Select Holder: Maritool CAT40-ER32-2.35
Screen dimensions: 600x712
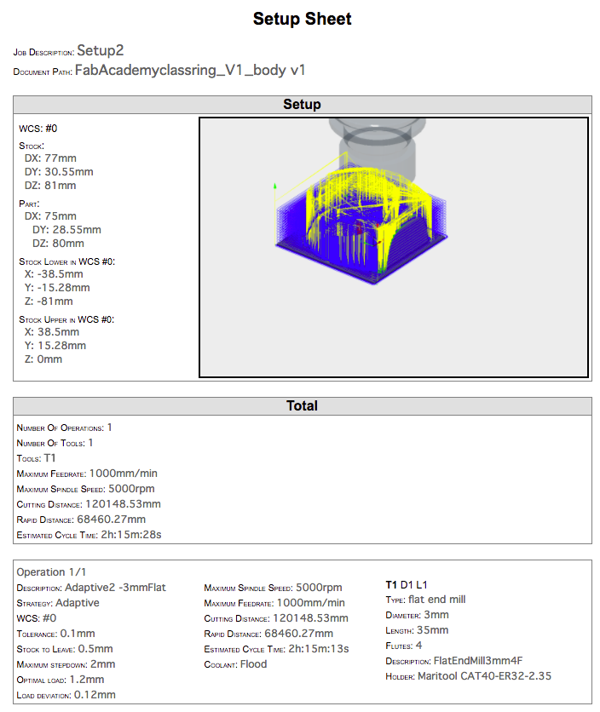[x=468, y=676]
